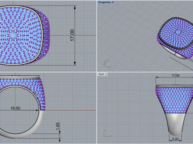
Task: Click the Right viewport dropdown arrow
Action: coord(107,74)
